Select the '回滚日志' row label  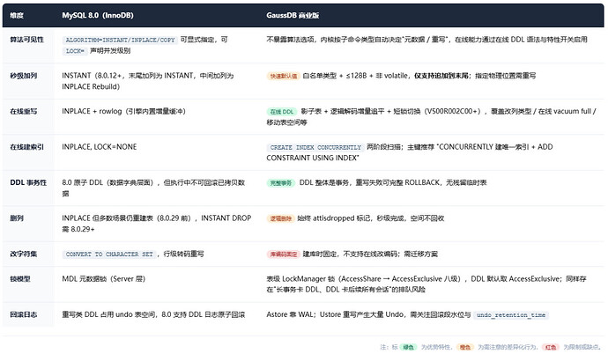(x=23, y=314)
